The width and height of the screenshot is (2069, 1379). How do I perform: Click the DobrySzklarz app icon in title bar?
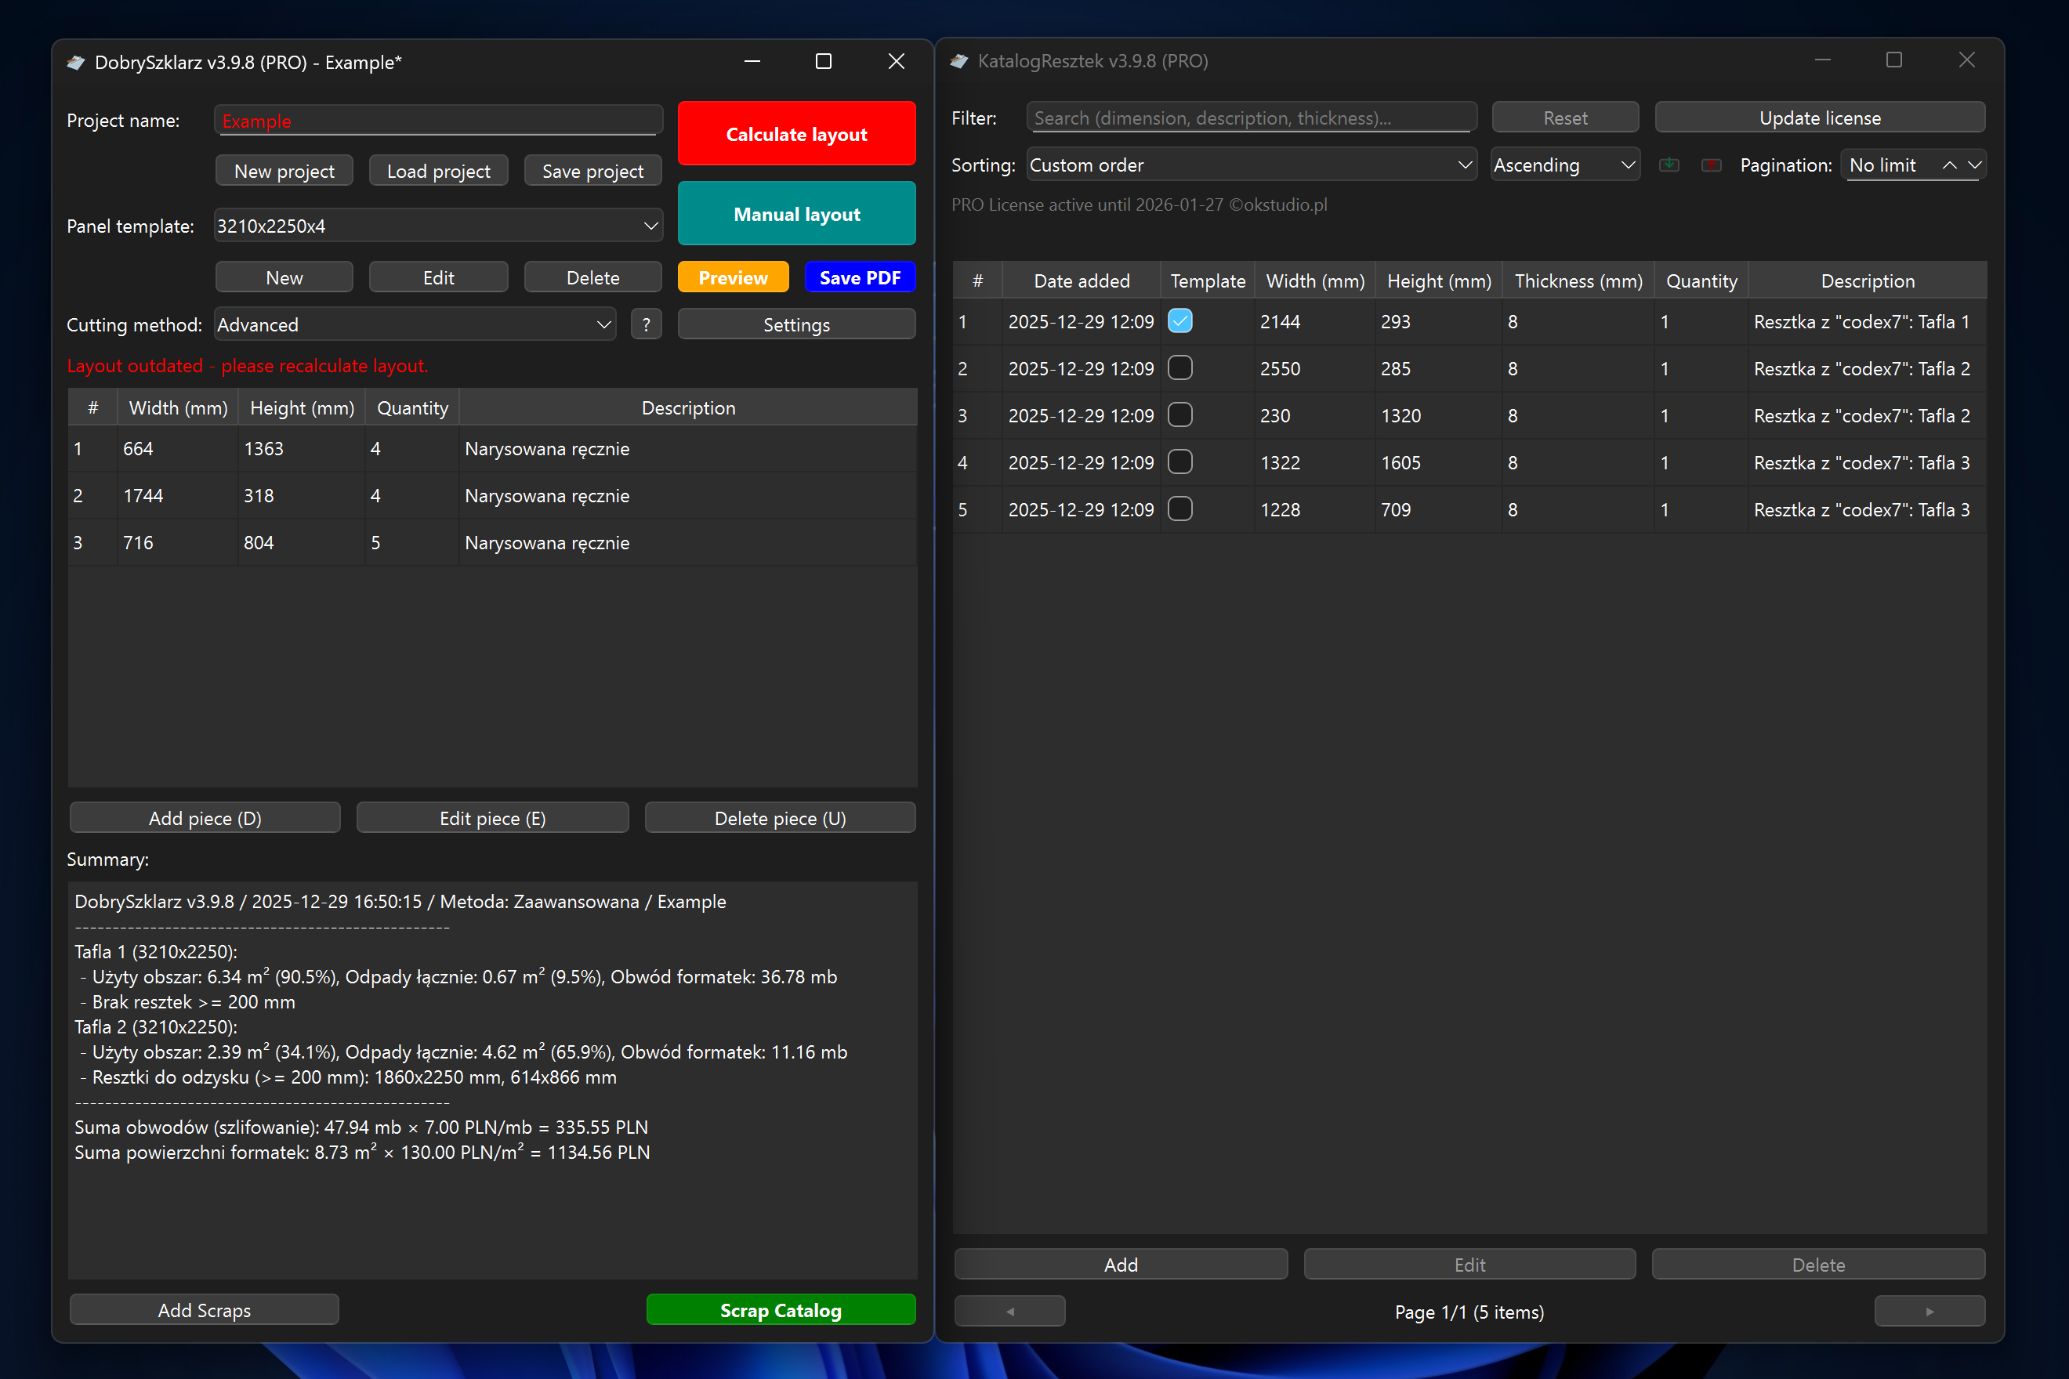[76, 62]
